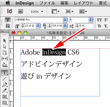The height and width of the screenshot is (107, 110).
Task: Select the Pencil tool
Action: pyautogui.click(x=5, y=91)
